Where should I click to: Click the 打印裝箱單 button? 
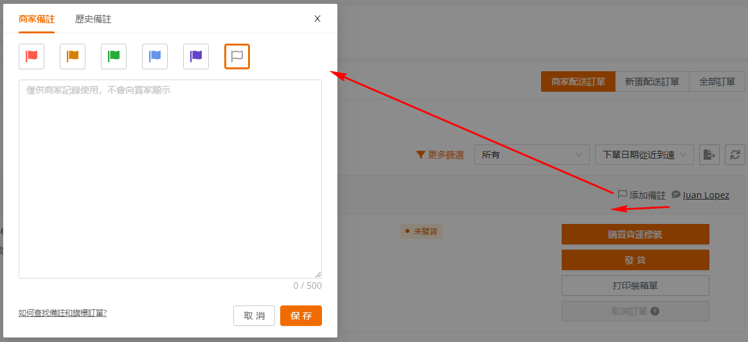(x=636, y=286)
